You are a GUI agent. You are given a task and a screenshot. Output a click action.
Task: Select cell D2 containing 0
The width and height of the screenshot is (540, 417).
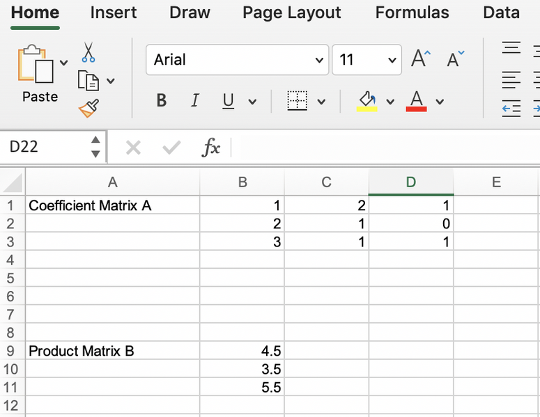[x=411, y=224]
